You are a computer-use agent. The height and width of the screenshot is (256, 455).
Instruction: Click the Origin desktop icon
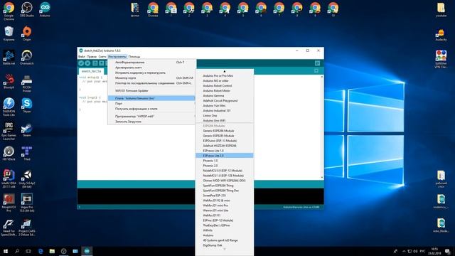(27, 33)
